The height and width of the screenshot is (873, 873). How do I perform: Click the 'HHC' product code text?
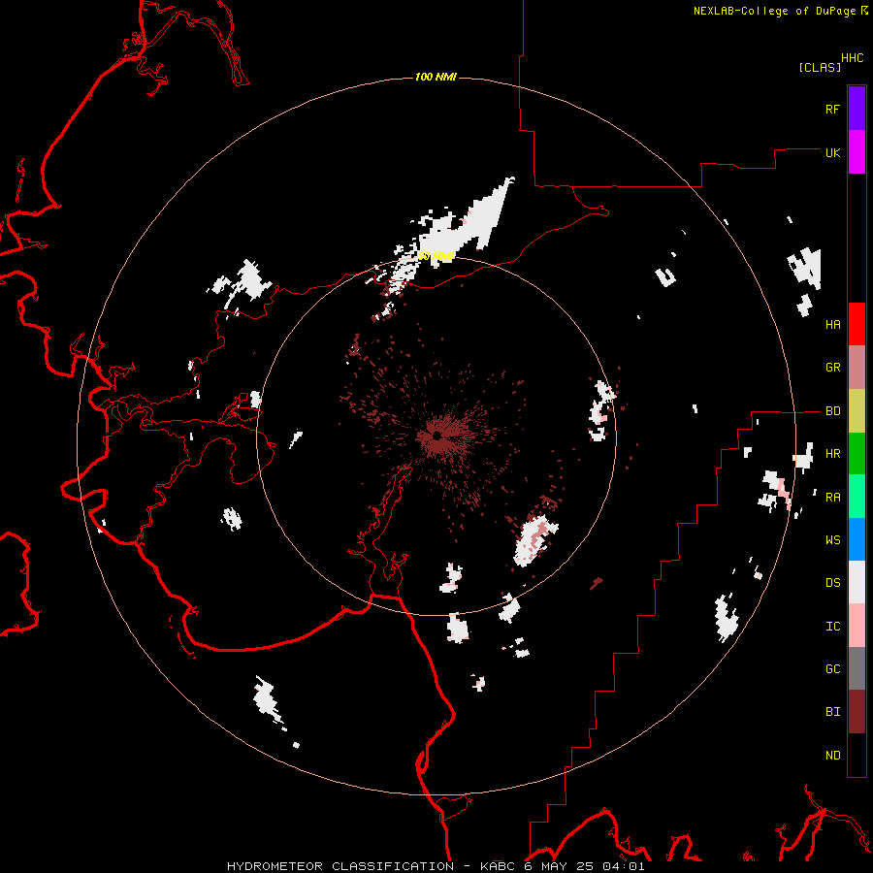(x=852, y=58)
